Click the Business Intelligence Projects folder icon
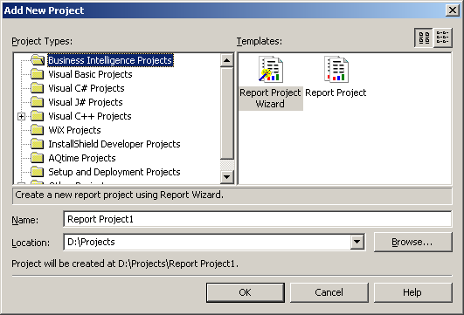Viewport: 464px width, 315px height. [x=38, y=60]
